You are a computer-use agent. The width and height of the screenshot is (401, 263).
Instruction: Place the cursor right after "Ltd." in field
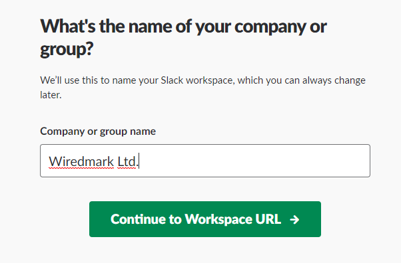tap(139, 161)
